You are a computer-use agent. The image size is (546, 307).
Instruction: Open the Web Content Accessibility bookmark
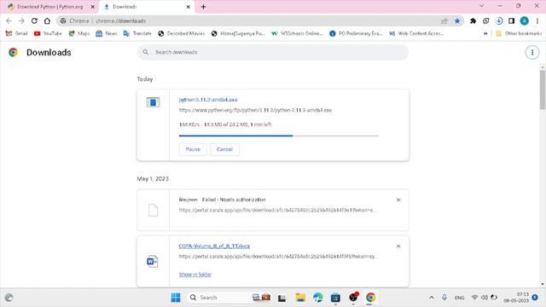point(416,33)
